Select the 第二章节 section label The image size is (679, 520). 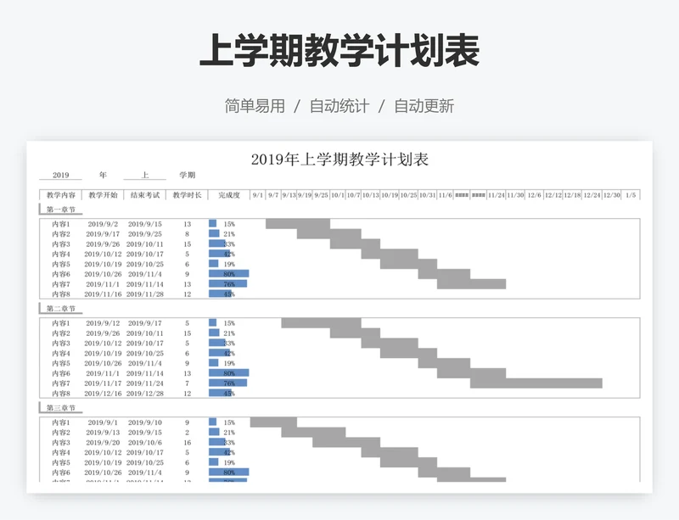point(60,308)
